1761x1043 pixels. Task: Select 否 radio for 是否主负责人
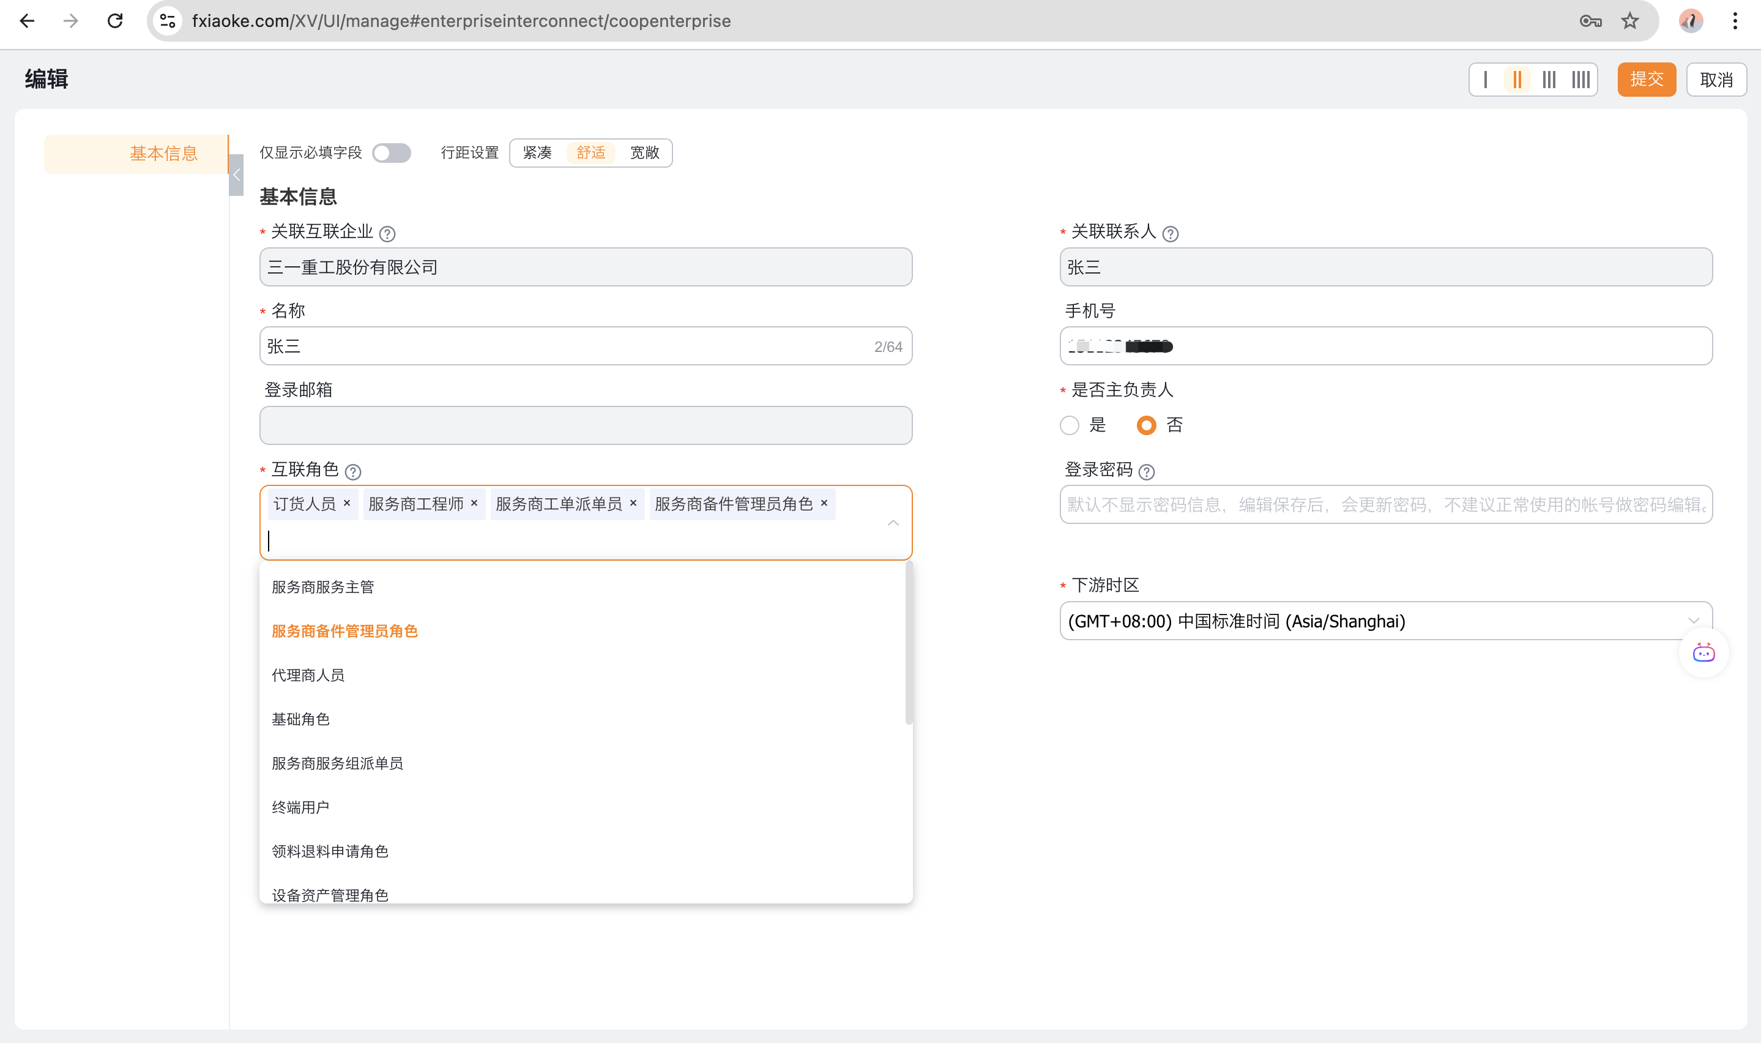1147,425
